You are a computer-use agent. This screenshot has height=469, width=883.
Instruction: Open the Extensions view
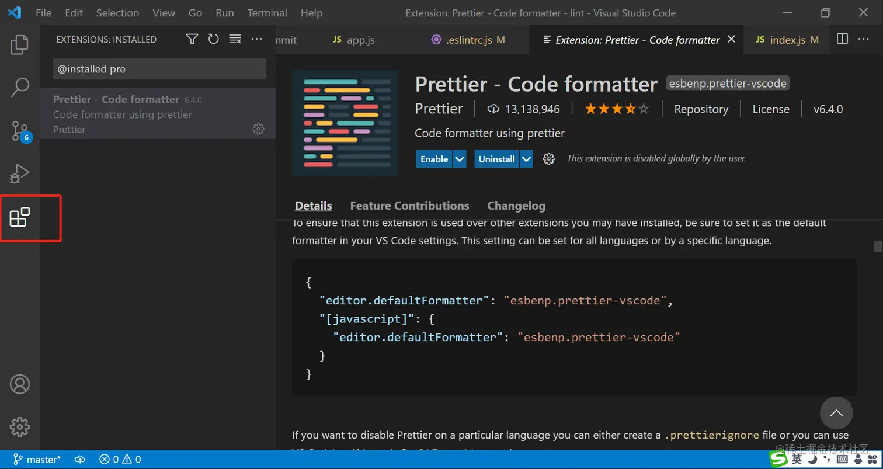pos(19,217)
